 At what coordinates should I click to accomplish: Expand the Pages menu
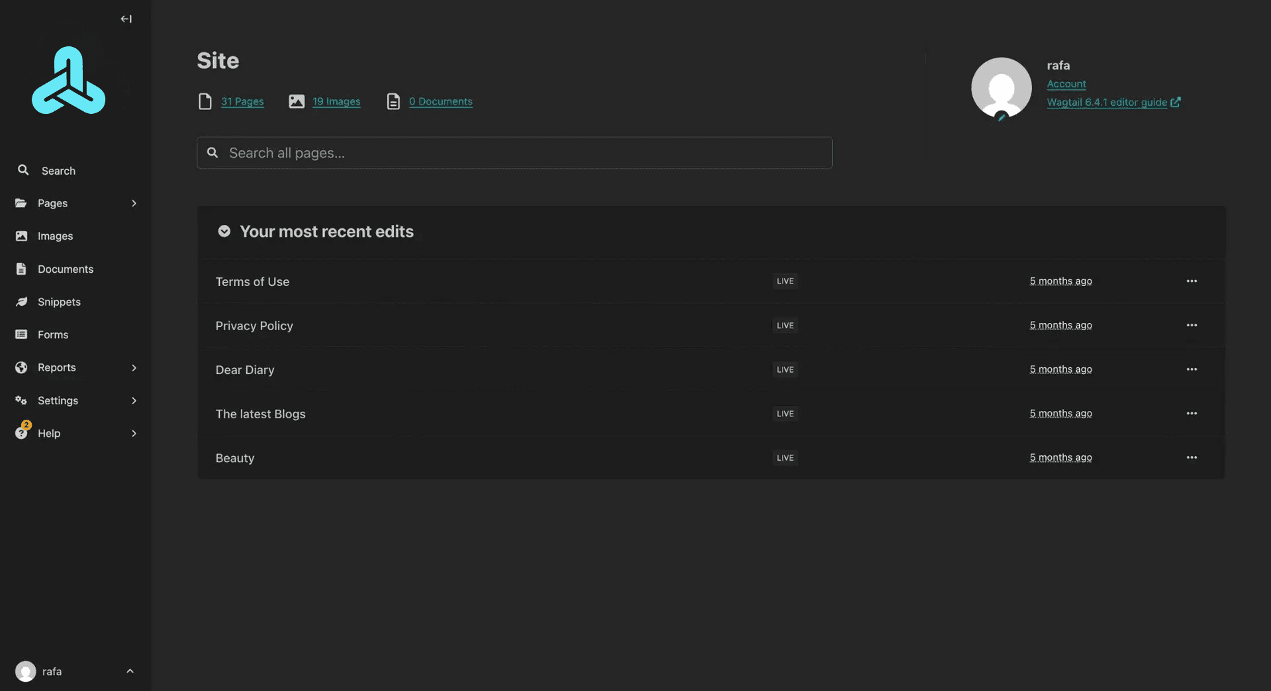point(75,203)
